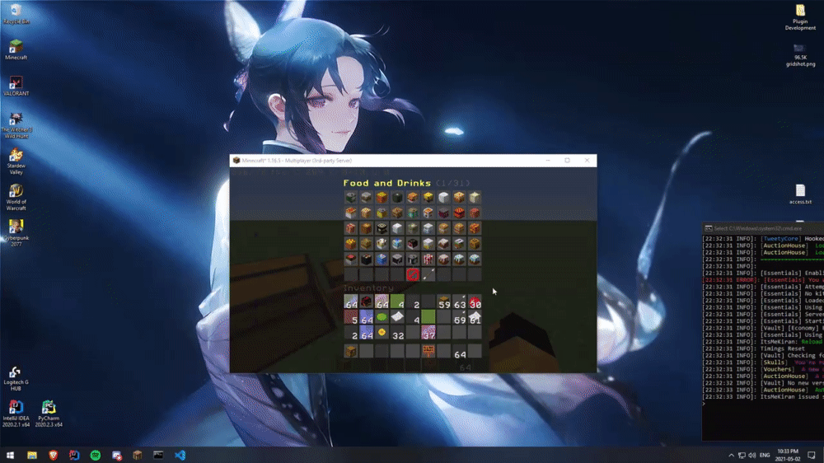Open the Minecraft desktop shortcut
The width and height of the screenshot is (824, 463).
(16, 49)
